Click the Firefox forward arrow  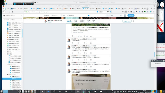[x=7, y=12]
